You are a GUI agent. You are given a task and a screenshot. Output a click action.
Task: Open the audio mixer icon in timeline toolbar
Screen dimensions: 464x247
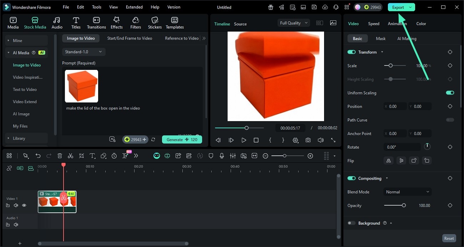click(x=233, y=156)
